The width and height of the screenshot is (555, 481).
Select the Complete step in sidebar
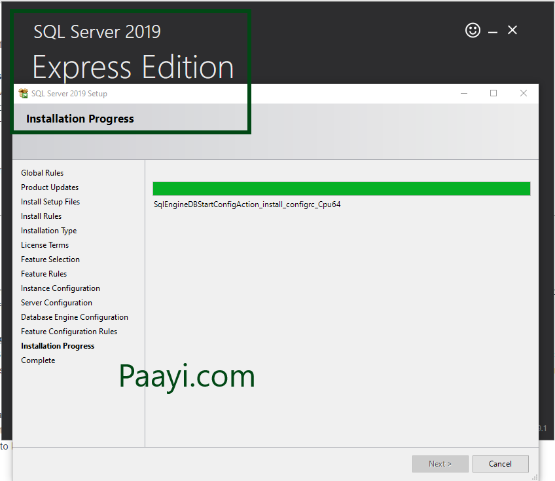tap(38, 360)
